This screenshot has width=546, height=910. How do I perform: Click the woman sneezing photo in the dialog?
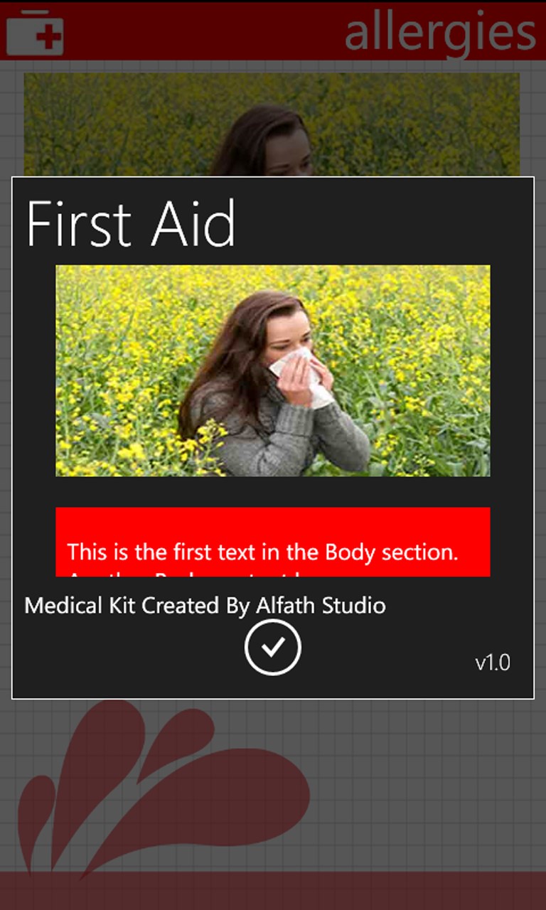pyautogui.click(x=272, y=370)
